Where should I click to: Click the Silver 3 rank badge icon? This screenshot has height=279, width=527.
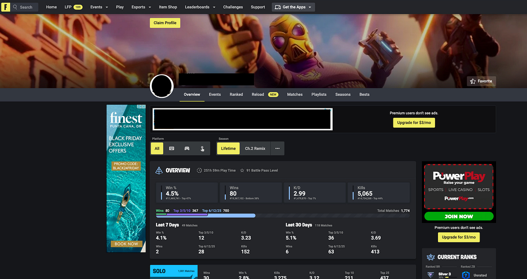(431, 275)
